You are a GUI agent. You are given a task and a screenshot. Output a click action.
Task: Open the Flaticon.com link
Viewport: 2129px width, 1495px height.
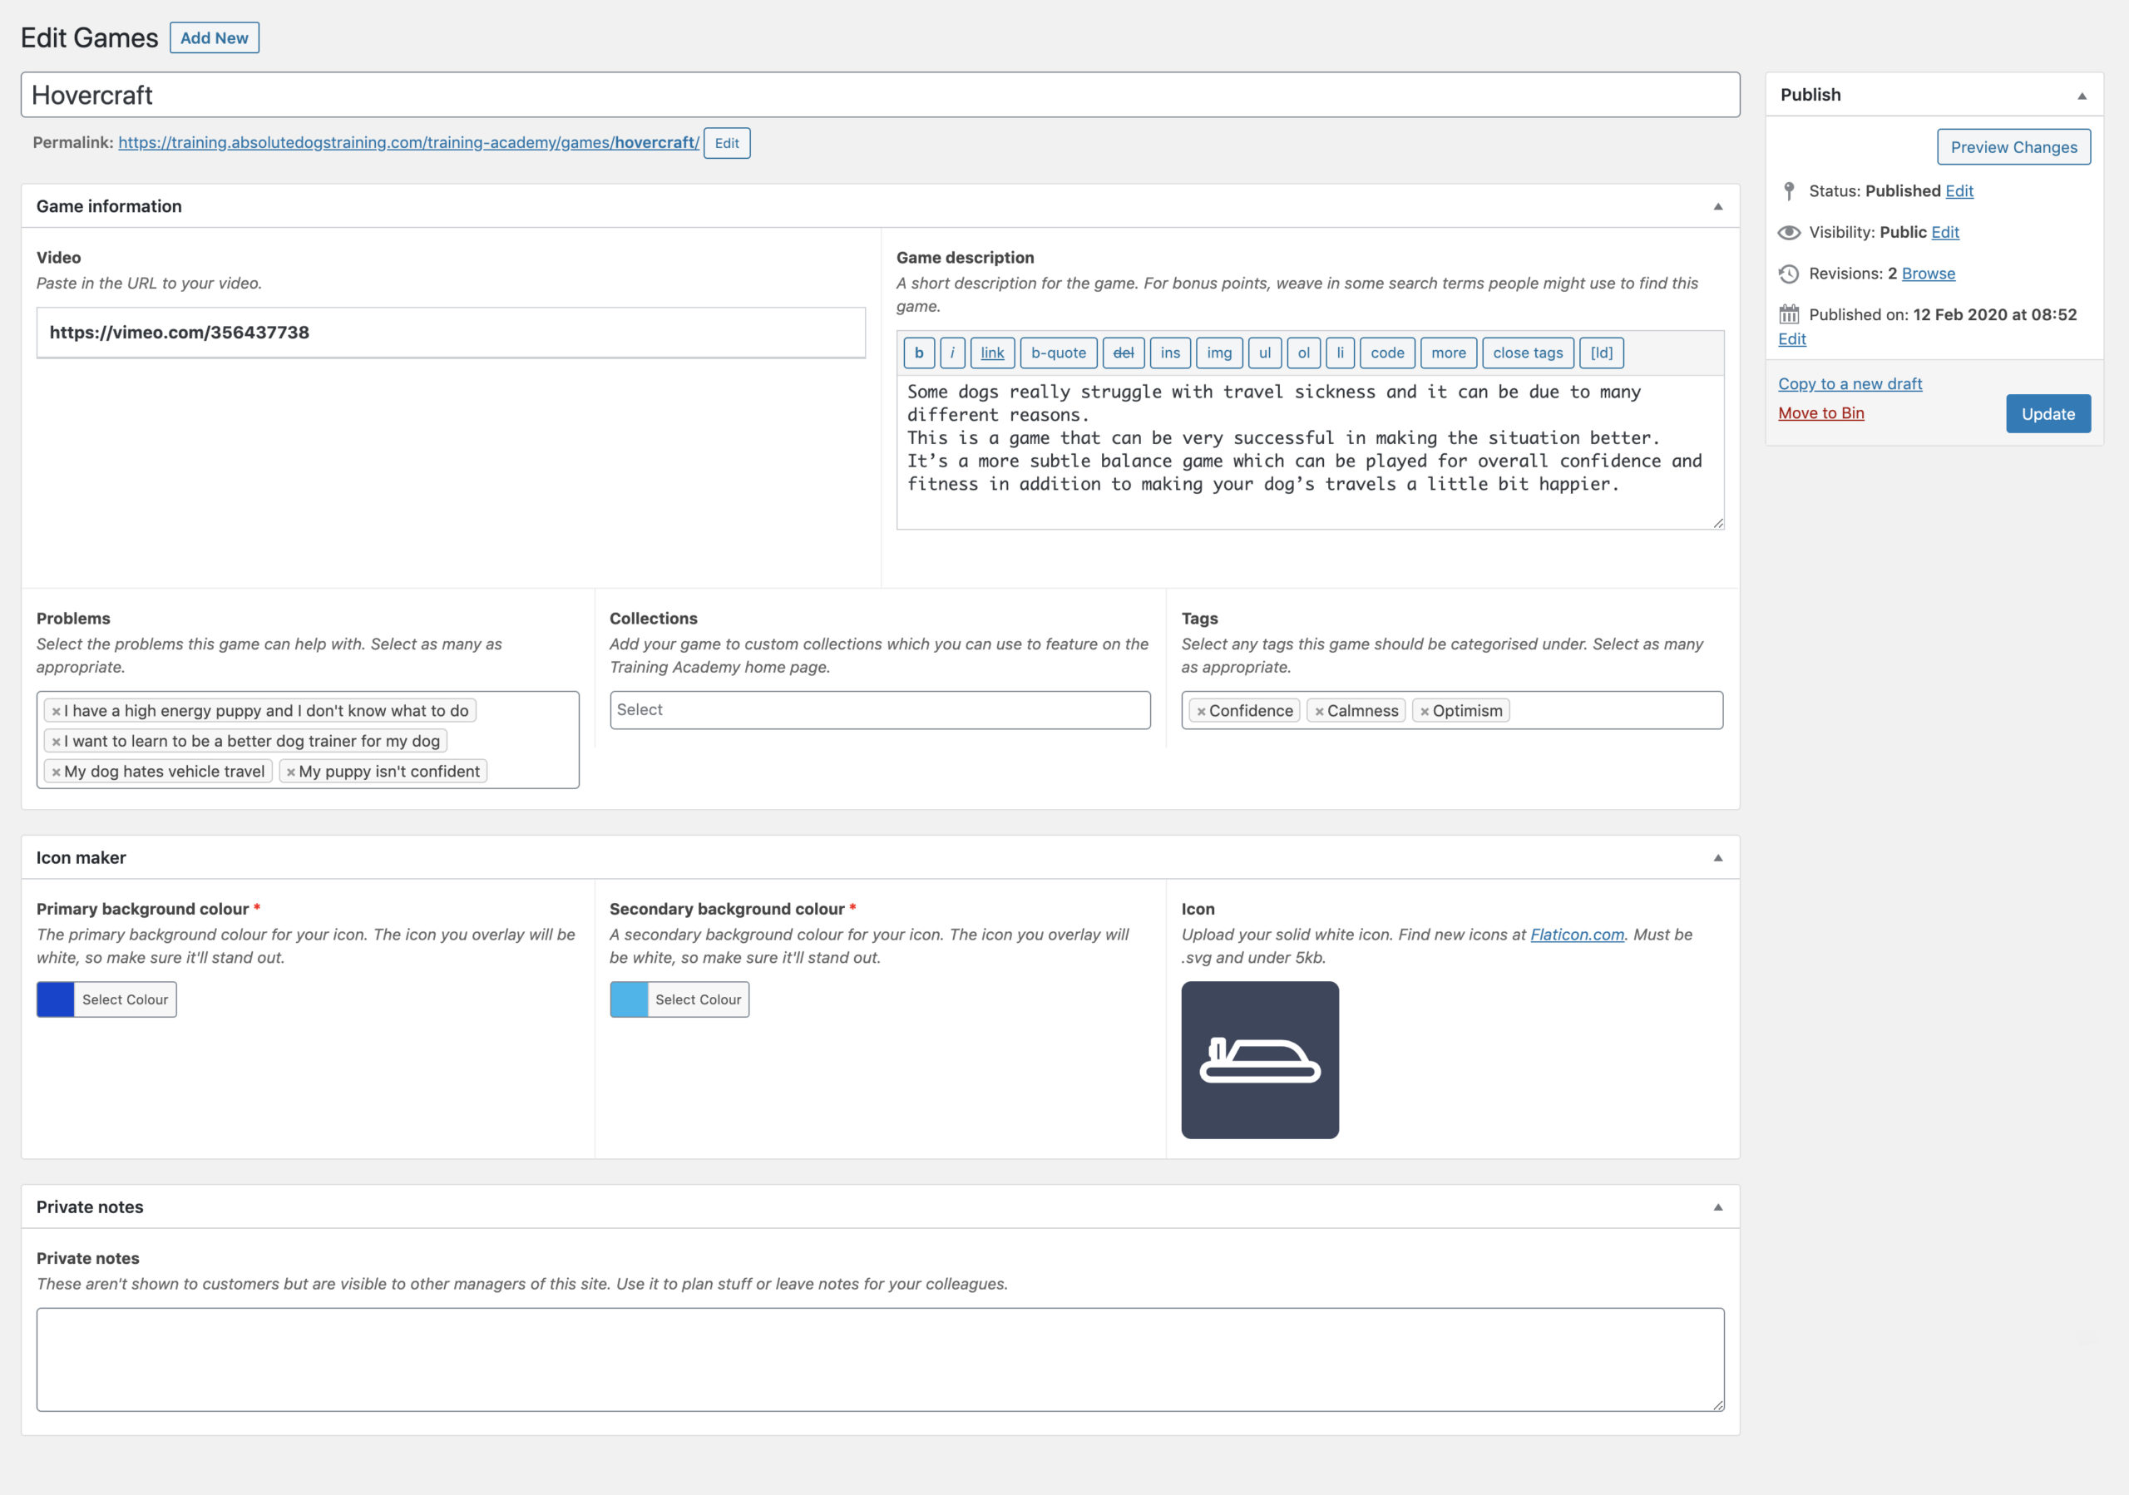point(1576,935)
